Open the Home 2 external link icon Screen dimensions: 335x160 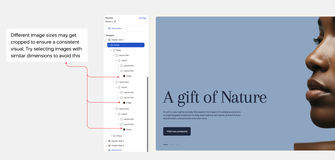tap(115, 22)
